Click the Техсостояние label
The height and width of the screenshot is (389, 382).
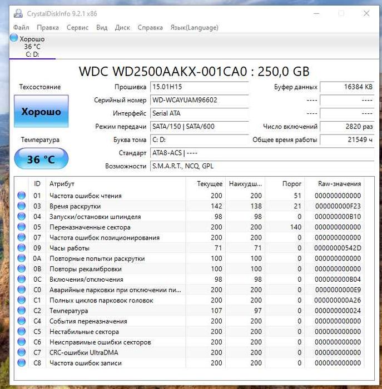click(x=40, y=87)
